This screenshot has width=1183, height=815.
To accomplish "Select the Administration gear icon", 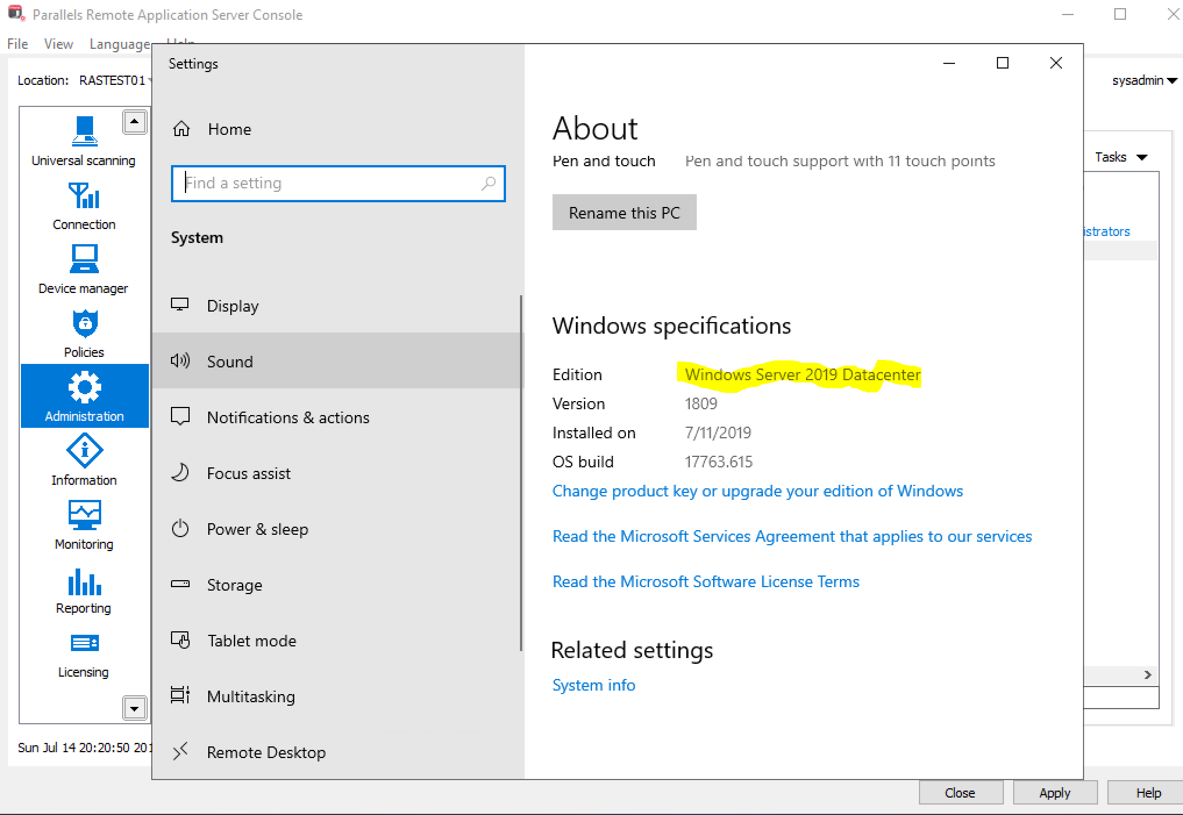I will point(85,387).
